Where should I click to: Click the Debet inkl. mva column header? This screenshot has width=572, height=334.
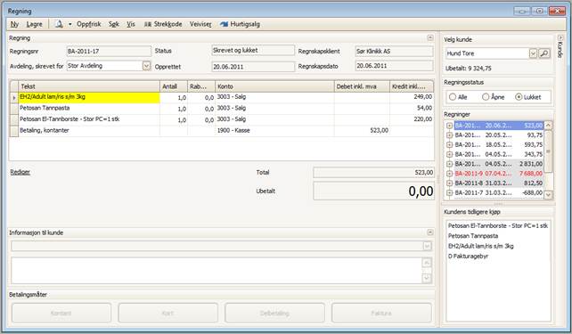coord(362,86)
